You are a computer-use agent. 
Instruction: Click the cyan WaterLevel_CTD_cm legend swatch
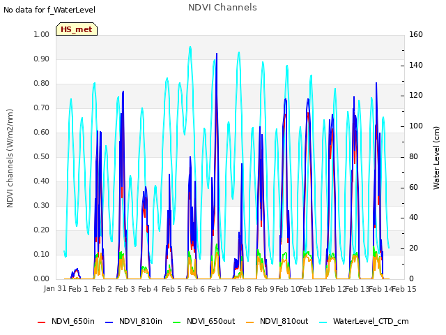tap(323, 322)
